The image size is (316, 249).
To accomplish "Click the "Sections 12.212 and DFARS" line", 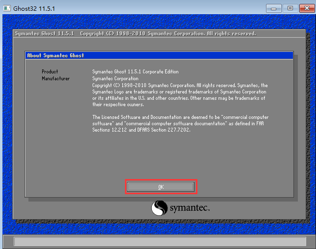I will tap(141, 130).
